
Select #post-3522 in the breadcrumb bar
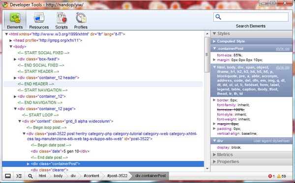[117, 176]
